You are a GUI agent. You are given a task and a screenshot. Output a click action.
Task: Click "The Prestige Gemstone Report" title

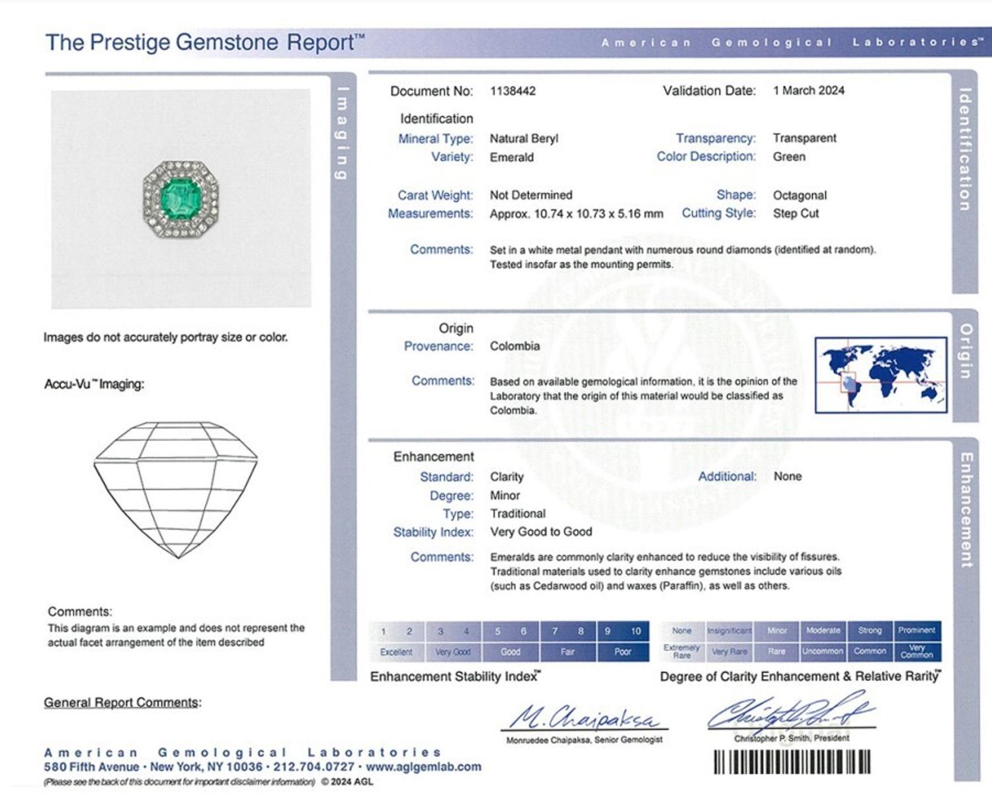204,42
